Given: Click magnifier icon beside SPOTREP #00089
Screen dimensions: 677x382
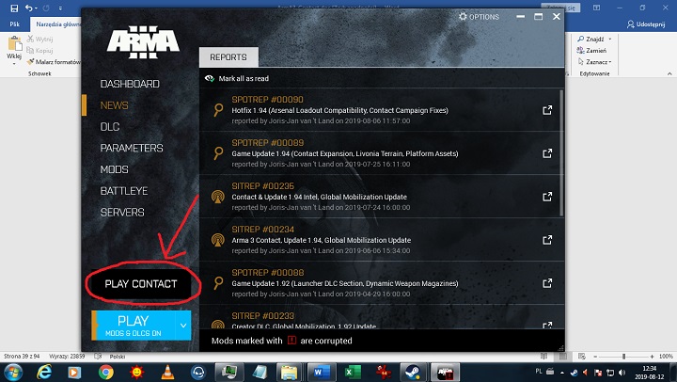Looking at the screenshot, I should pyautogui.click(x=218, y=153).
